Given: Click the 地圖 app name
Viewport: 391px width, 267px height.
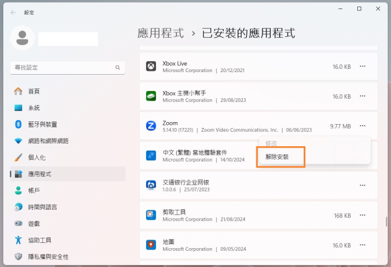Looking at the screenshot, I should click(x=168, y=242).
